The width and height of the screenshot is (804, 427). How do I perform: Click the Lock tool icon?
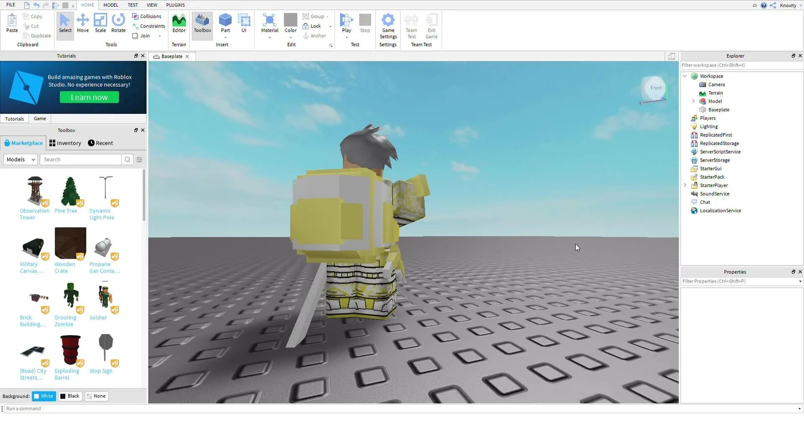click(306, 26)
